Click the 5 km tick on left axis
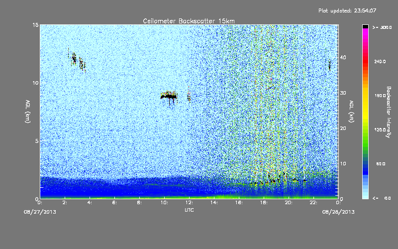Screen dimensions: 398x249 pos(37,141)
